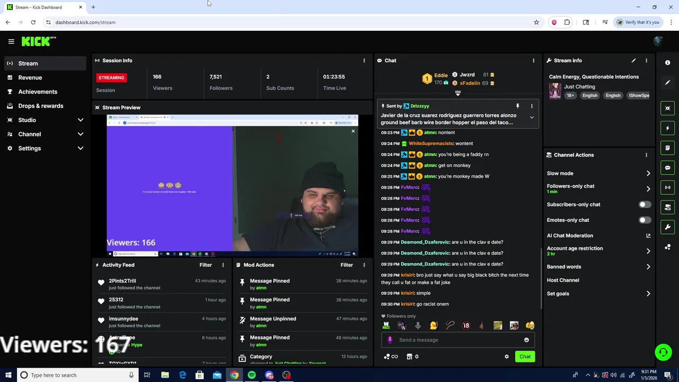Viewport: 679px width, 382px height.
Task: Click the Just Chatting category thumbnail
Action: (555, 91)
